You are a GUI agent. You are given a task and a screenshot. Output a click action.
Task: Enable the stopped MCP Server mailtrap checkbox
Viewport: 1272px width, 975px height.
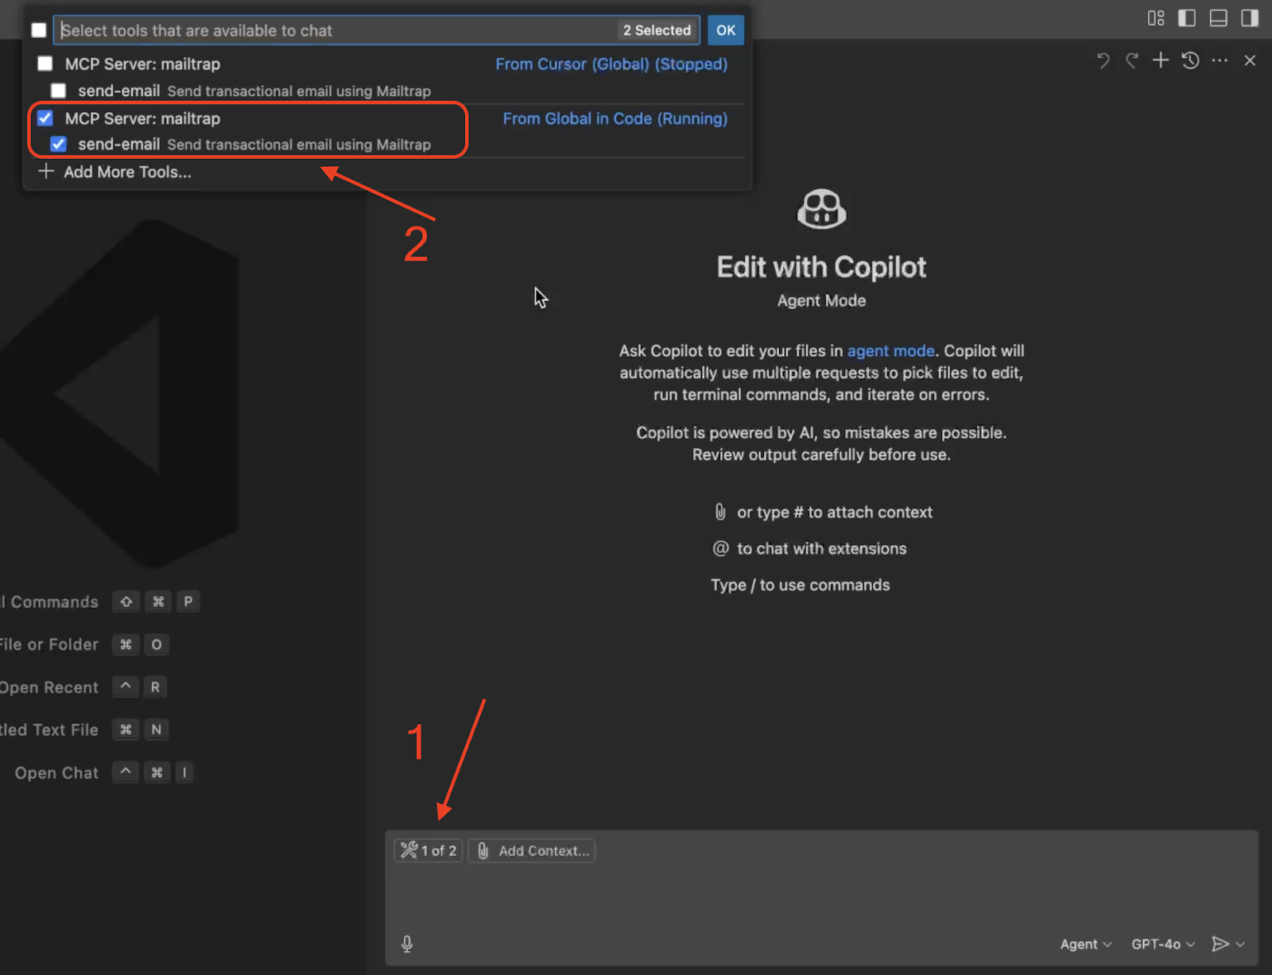(x=45, y=64)
